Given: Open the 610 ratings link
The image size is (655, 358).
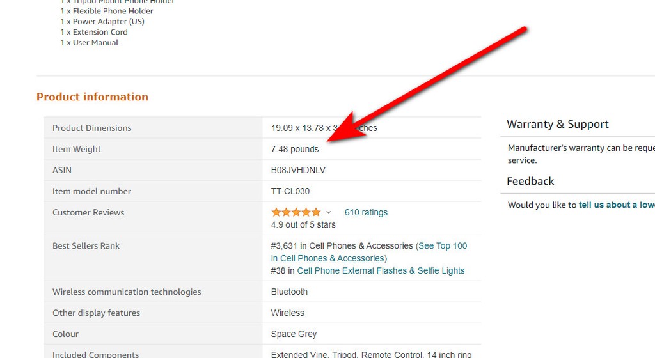Looking at the screenshot, I should [x=366, y=212].
